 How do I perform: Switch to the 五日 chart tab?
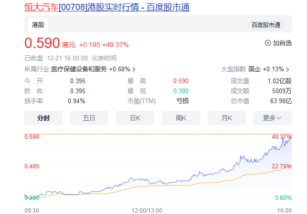[x=89, y=118]
